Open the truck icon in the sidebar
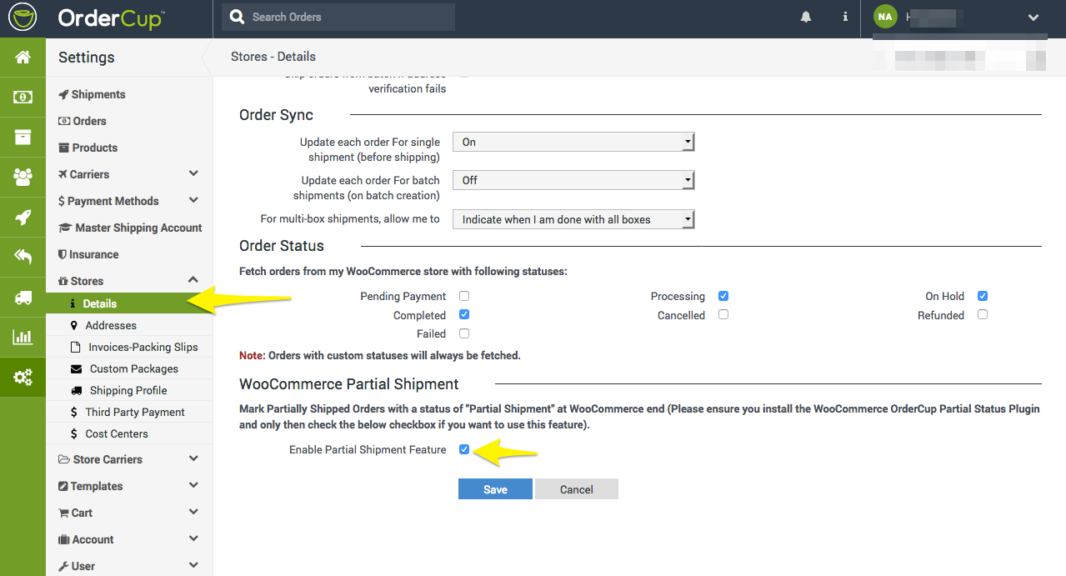Viewport: 1066px width, 576px height. tap(23, 298)
